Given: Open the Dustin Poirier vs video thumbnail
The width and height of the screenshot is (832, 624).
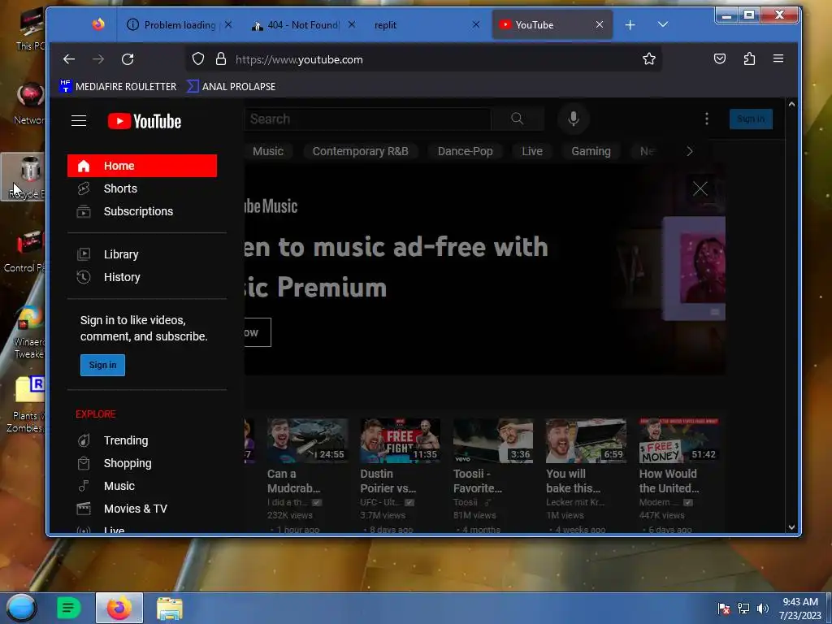Looking at the screenshot, I should (400, 440).
